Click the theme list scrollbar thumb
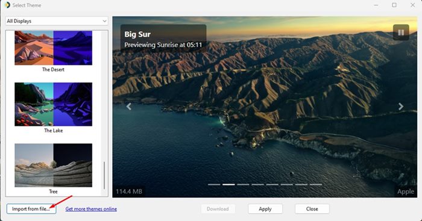The image size is (422, 221). coord(104,175)
